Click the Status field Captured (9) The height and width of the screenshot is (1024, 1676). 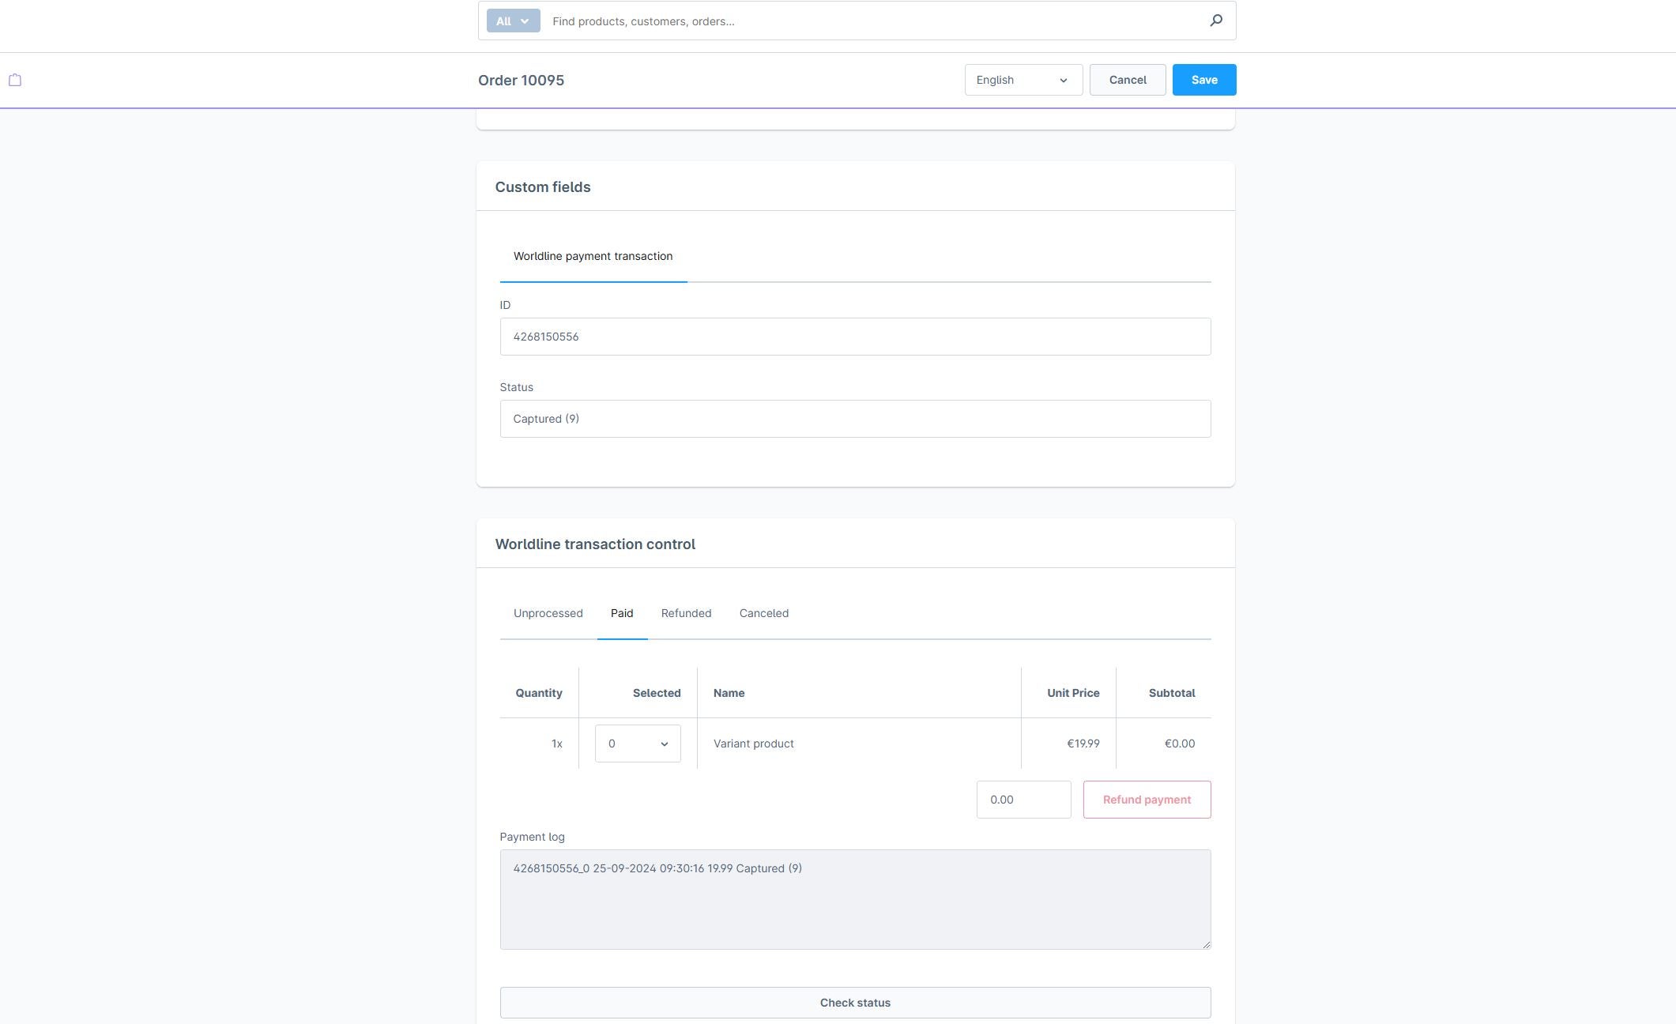(854, 419)
